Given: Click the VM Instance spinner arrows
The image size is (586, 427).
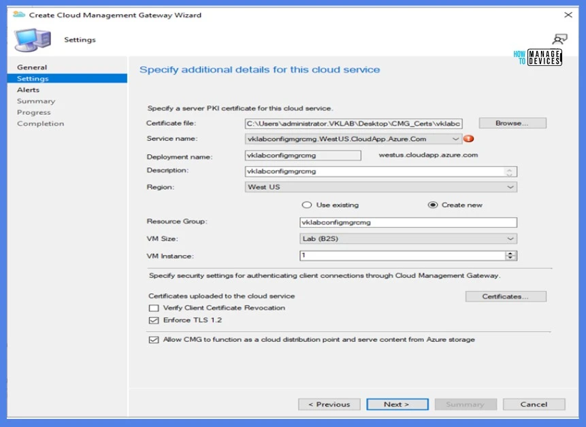Looking at the screenshot, I should pos(510,256).
